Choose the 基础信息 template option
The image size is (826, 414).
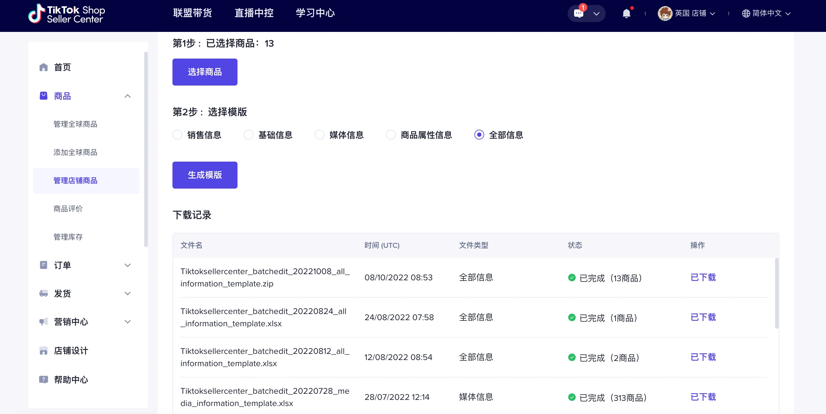(x=248, y=135)
